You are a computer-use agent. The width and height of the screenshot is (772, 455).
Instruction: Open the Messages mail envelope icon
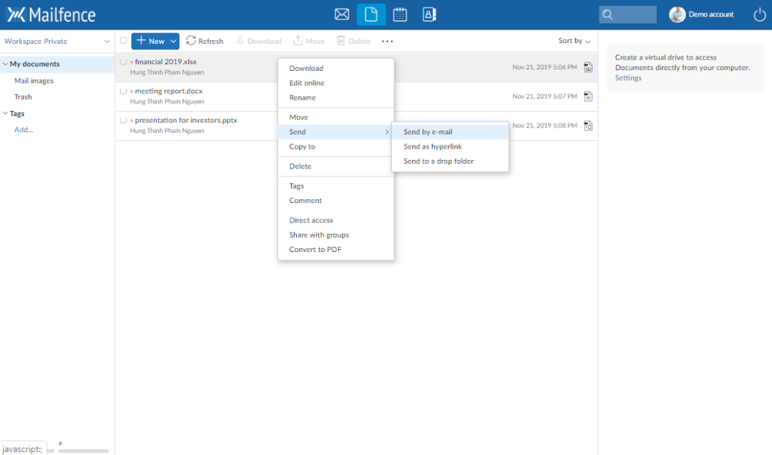point(342,14)
